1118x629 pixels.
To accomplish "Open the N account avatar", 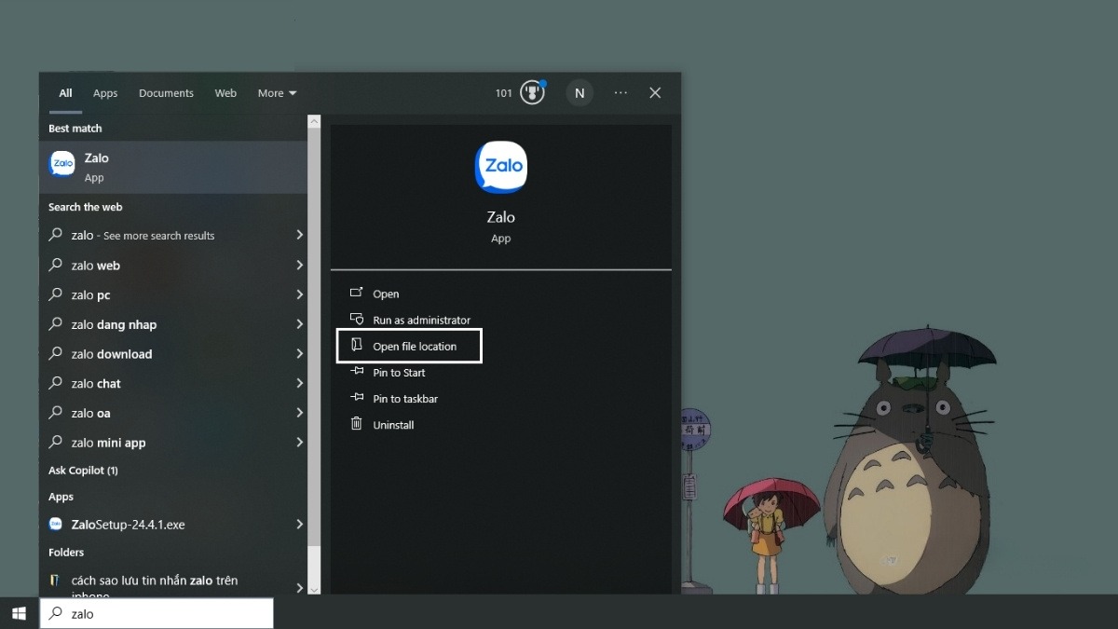I will tap(579, 92).
